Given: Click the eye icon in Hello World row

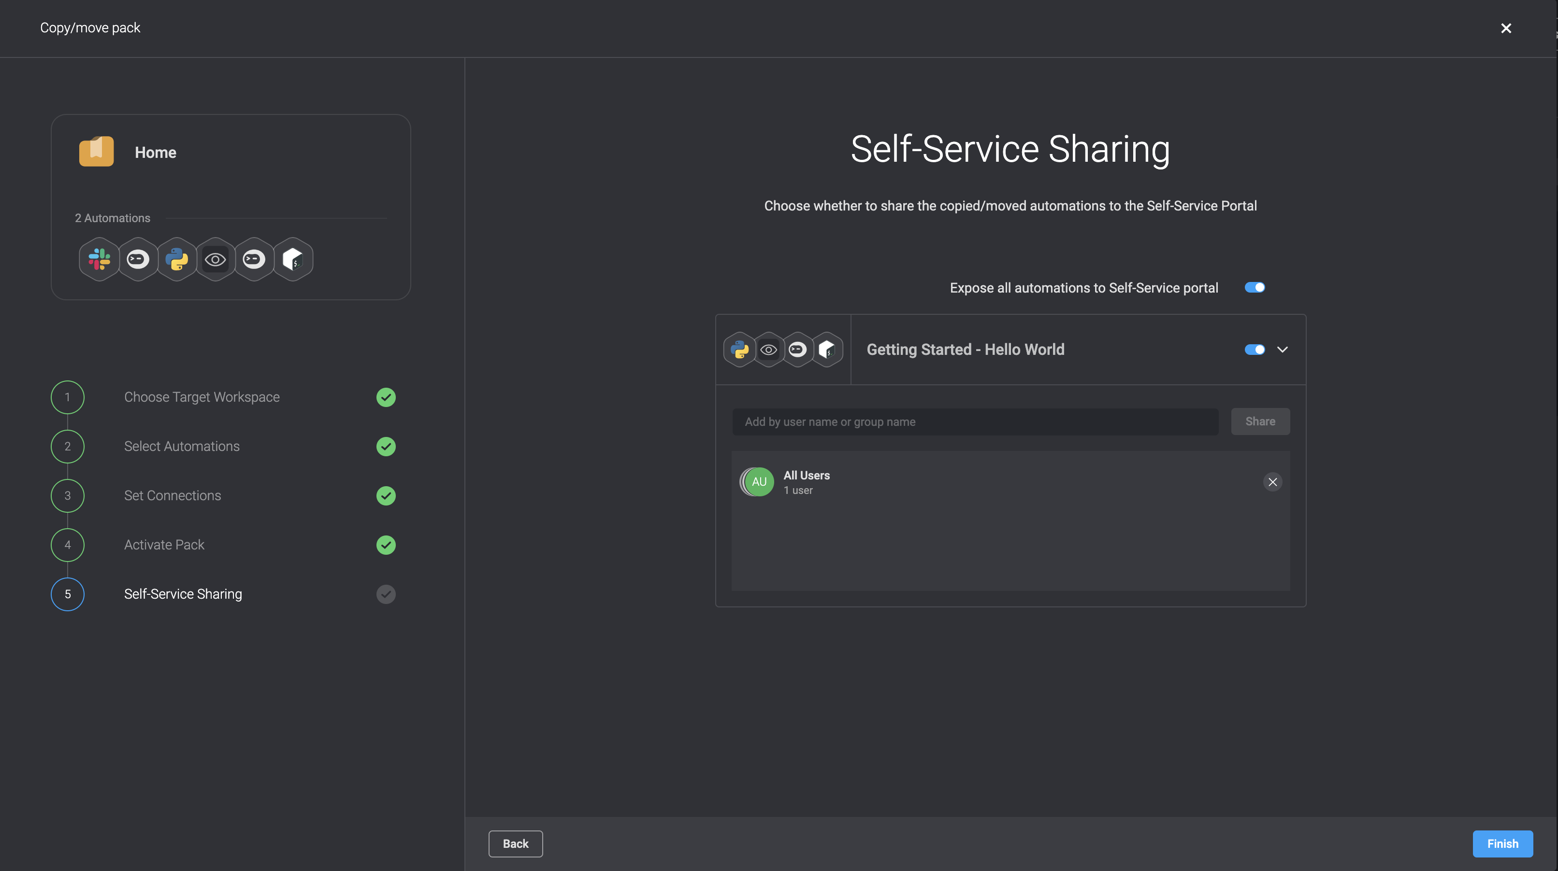Looking at the screenshot, I should [x=769, y=350].
